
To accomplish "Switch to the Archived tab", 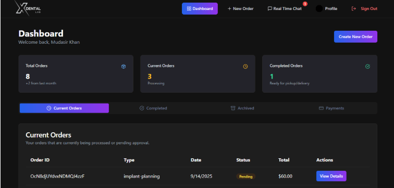I will [x=242, y=108].
